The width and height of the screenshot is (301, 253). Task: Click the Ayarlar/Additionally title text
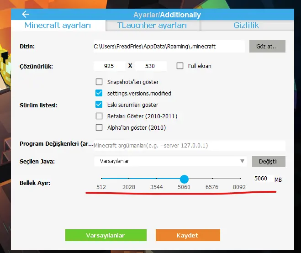click(167, 15)
